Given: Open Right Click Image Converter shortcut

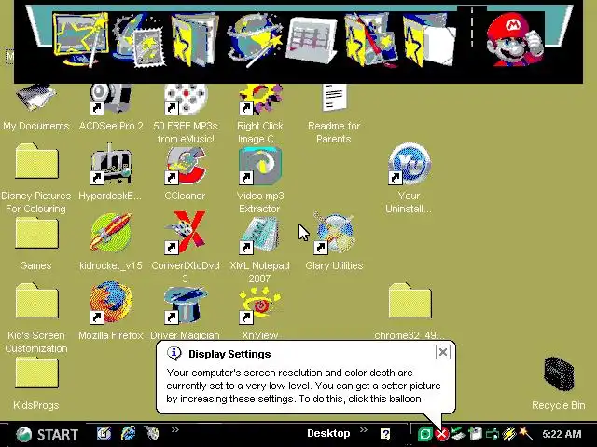Looking at the screenshot, I should click(260, 99).
